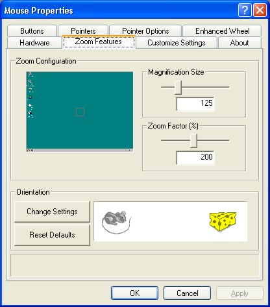Click the Change Settings button
This screenshot has height=307, width=270.
pyautogui.click(x=52, y=212)
